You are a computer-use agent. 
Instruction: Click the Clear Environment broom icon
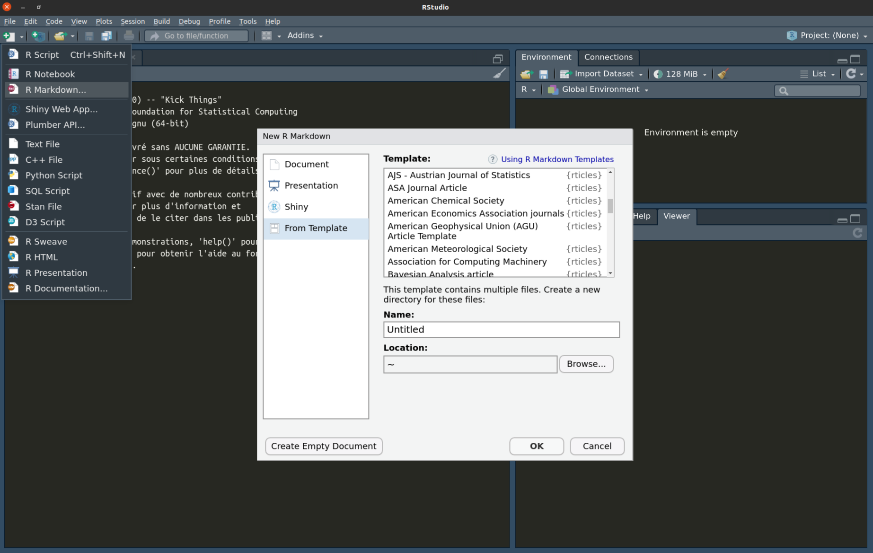click(723, 74)
